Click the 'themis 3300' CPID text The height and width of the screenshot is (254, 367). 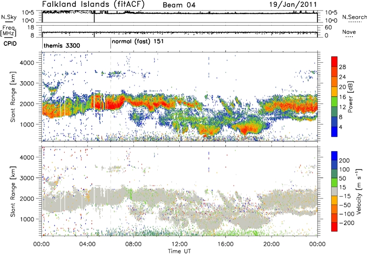[x=62, y=45]
